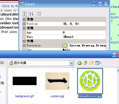Click the custom.jpg file name
Viewport: 119px width, 104px height.
point(57,96)
